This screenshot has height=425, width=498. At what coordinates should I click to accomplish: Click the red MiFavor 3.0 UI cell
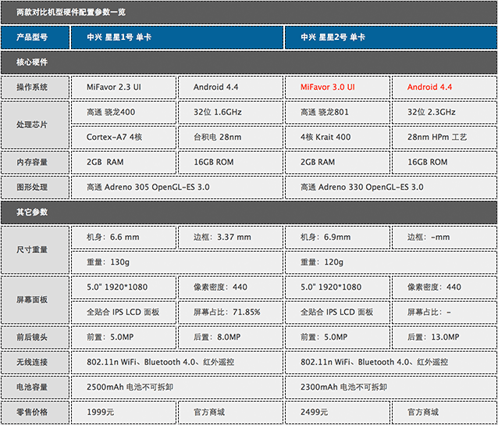[x=337, y=87]
